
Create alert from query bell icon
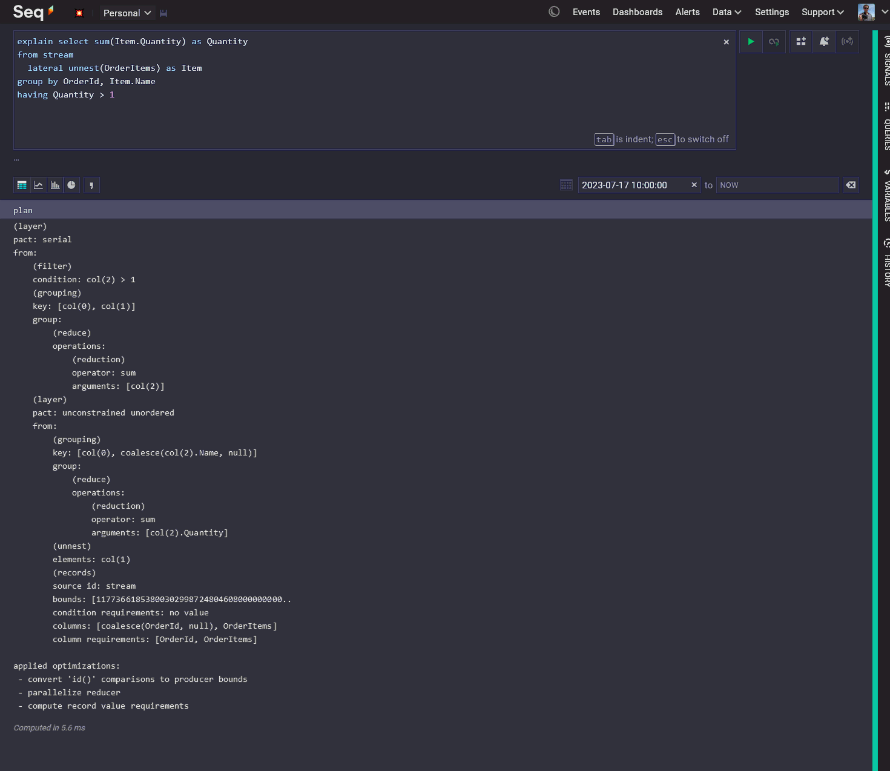click(824, 42)
